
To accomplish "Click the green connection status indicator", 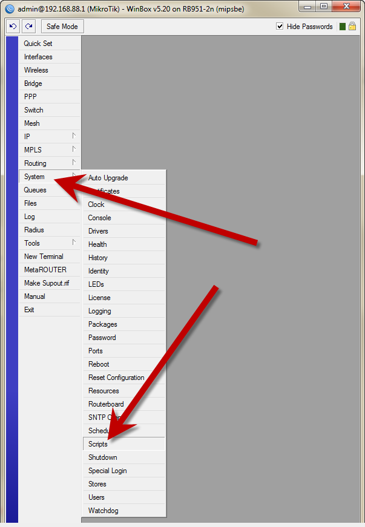I will point(343,27).
